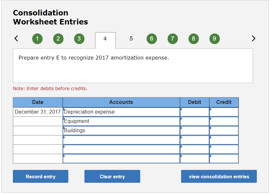Select step 7 in the worksheet navigator
The width and height of the screenshot is (272, 195).
pos(172,39)
